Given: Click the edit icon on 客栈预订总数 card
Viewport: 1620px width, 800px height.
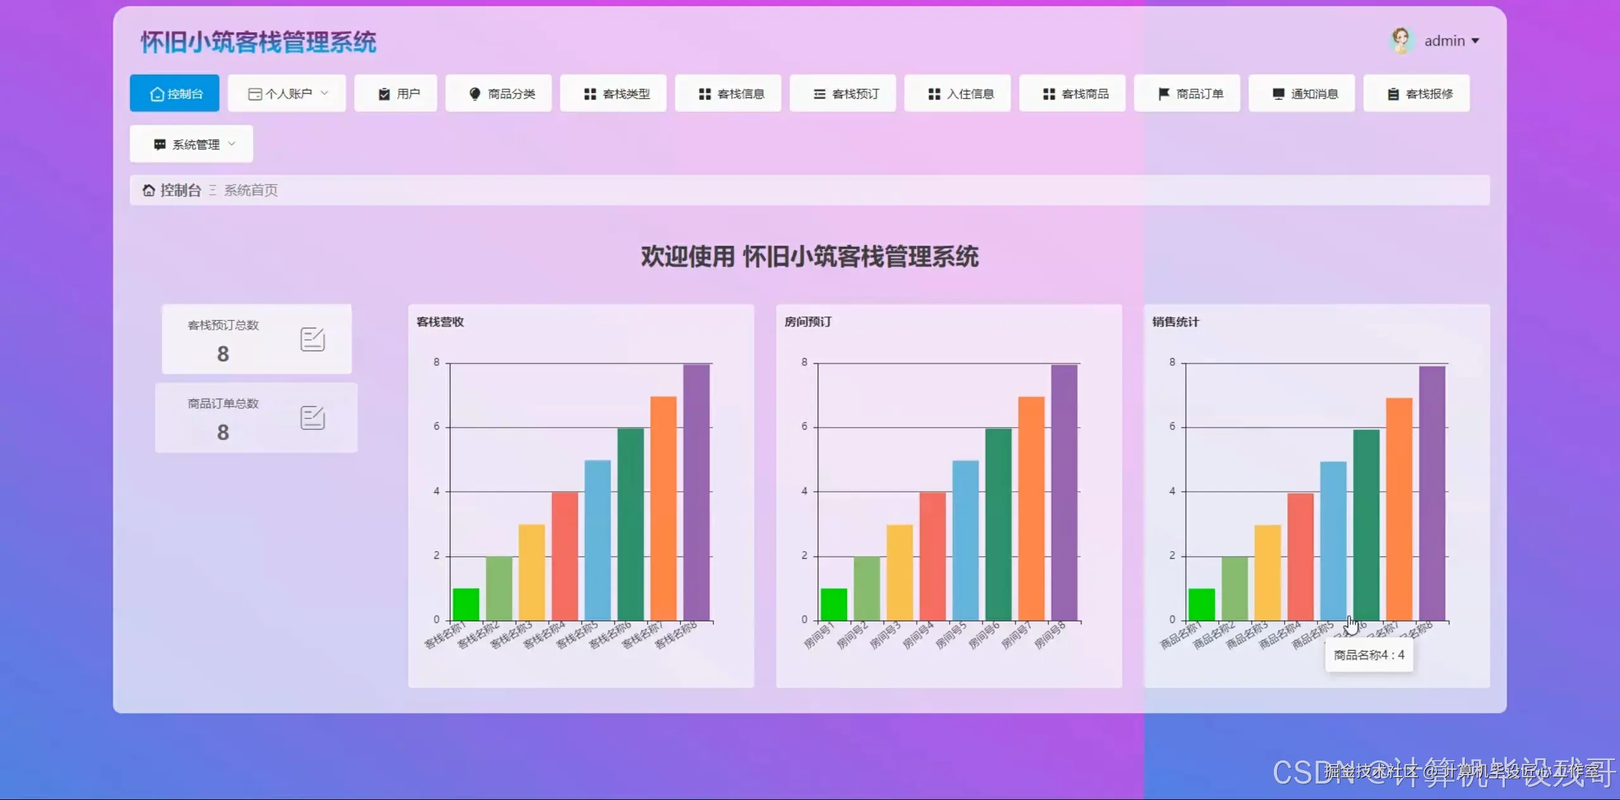Looking at the screenshot, I should pos(313,339).
